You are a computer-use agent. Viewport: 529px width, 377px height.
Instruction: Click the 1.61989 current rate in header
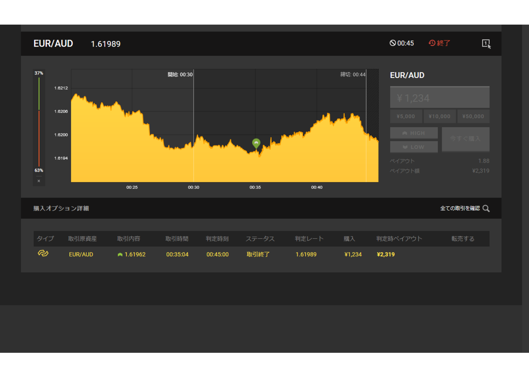(x=106, y=44)
